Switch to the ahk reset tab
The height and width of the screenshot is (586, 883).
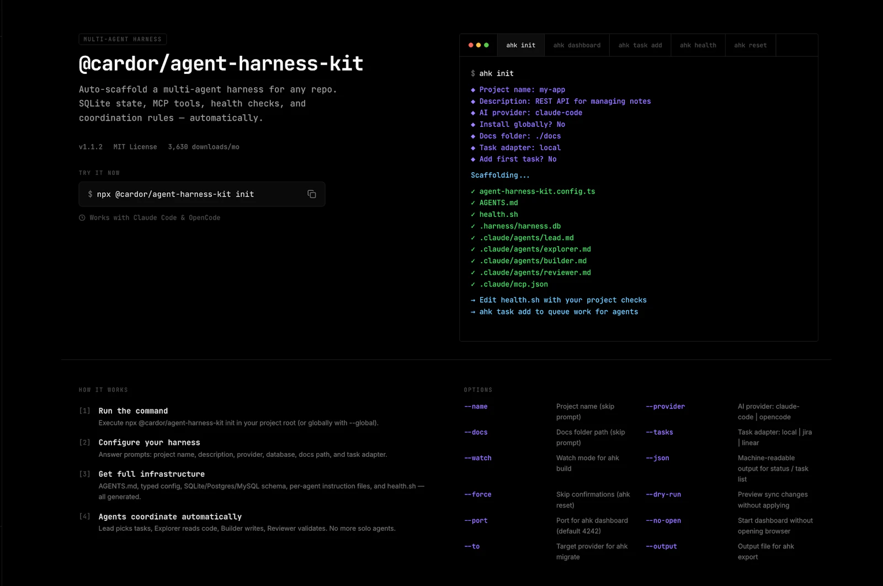click(x=751, y=45)
